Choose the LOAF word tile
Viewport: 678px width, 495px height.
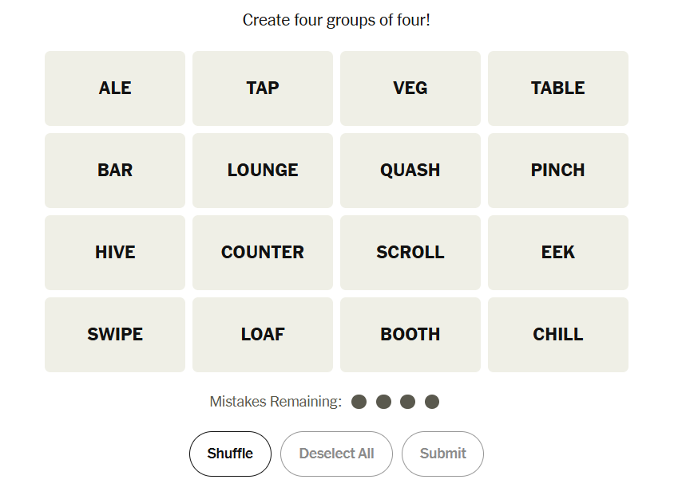[x=263, y=335]
